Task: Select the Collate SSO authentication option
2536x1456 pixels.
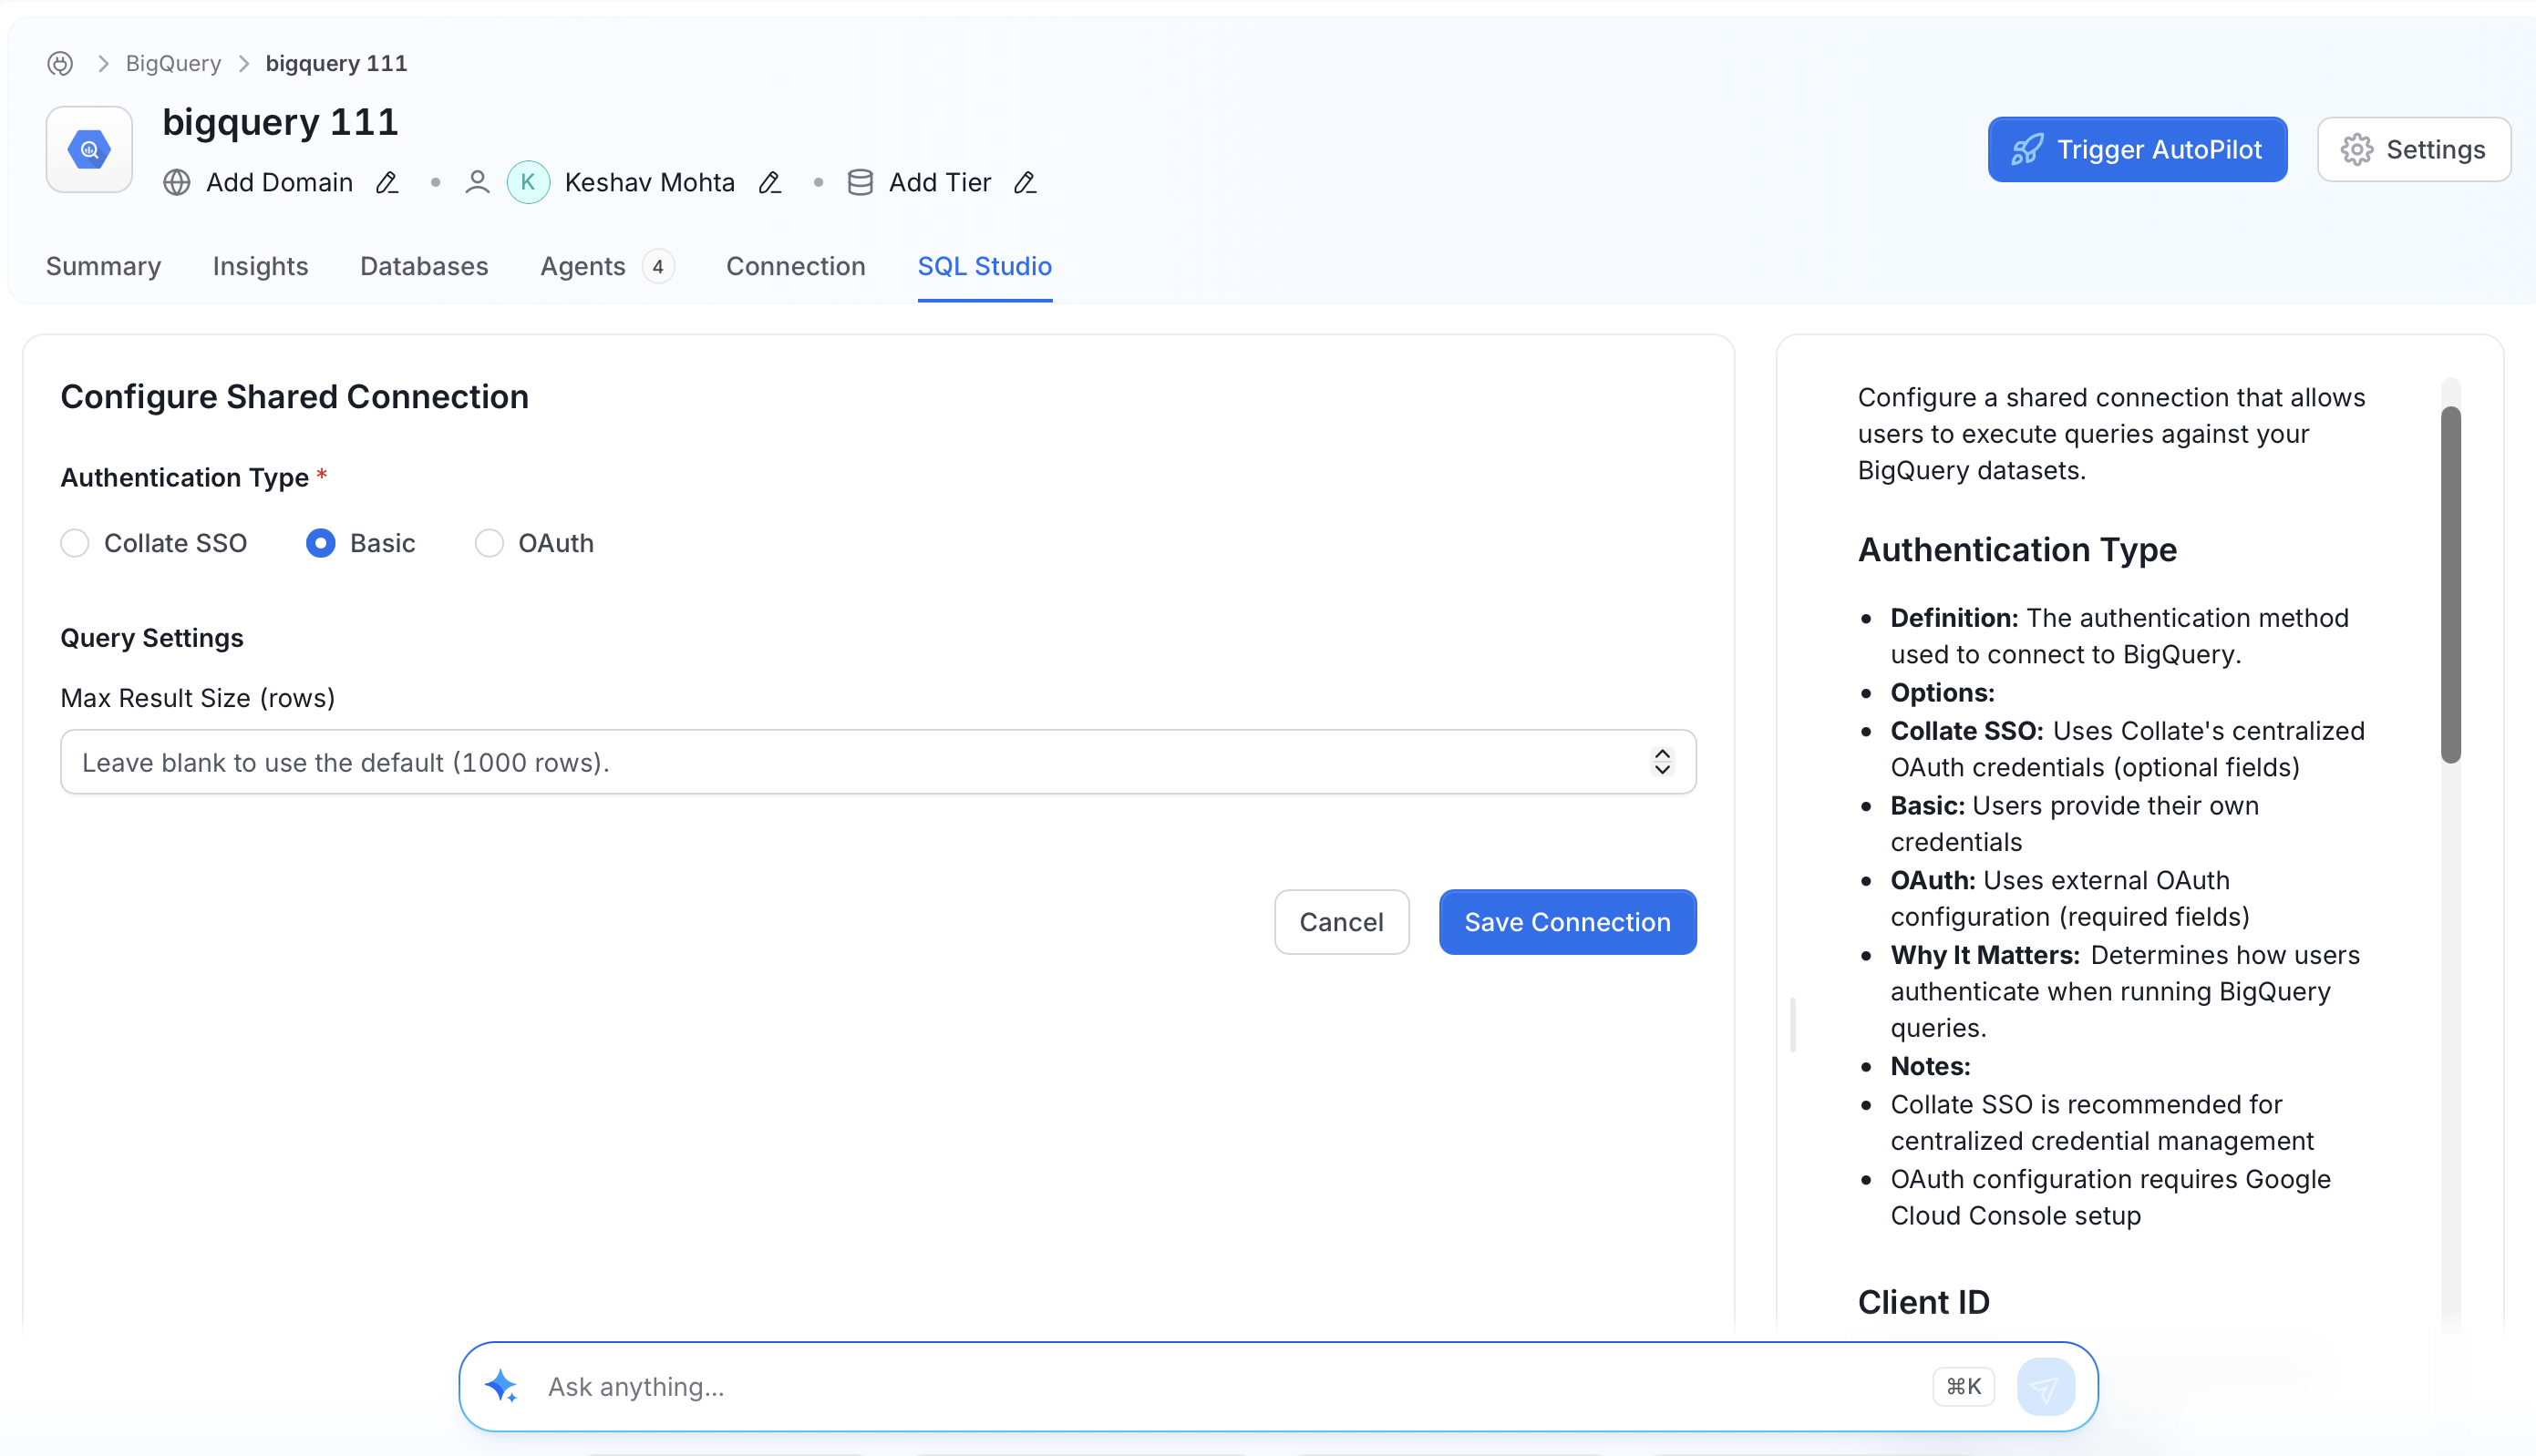Action: [75, 543]
